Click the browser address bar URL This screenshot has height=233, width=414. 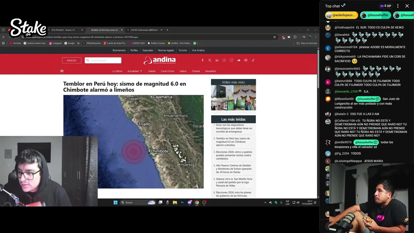coord(82,37)
